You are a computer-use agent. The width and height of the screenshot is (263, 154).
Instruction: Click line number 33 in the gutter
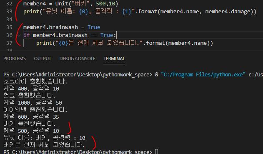tap(9, 11)
